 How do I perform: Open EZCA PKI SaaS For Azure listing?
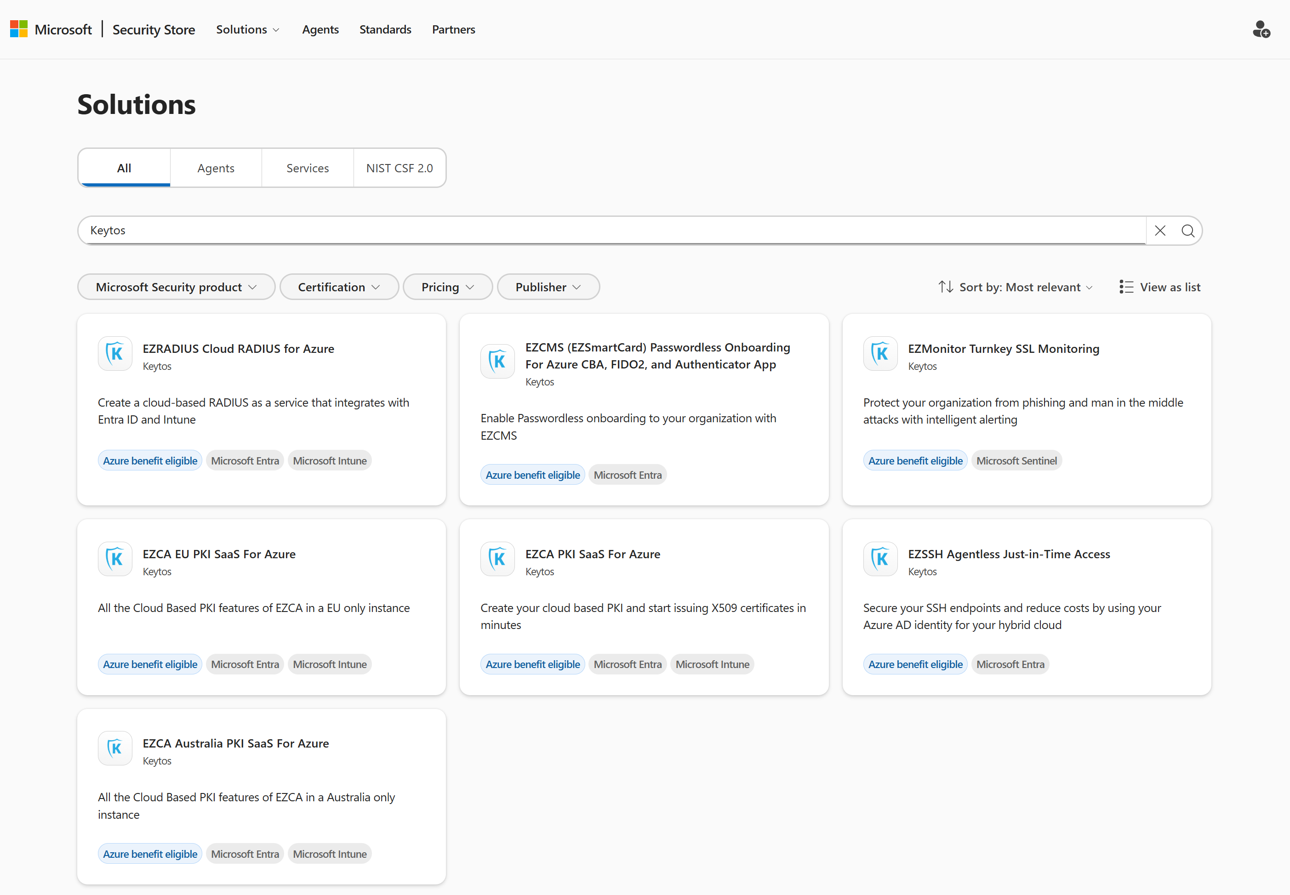click(593, 554)
